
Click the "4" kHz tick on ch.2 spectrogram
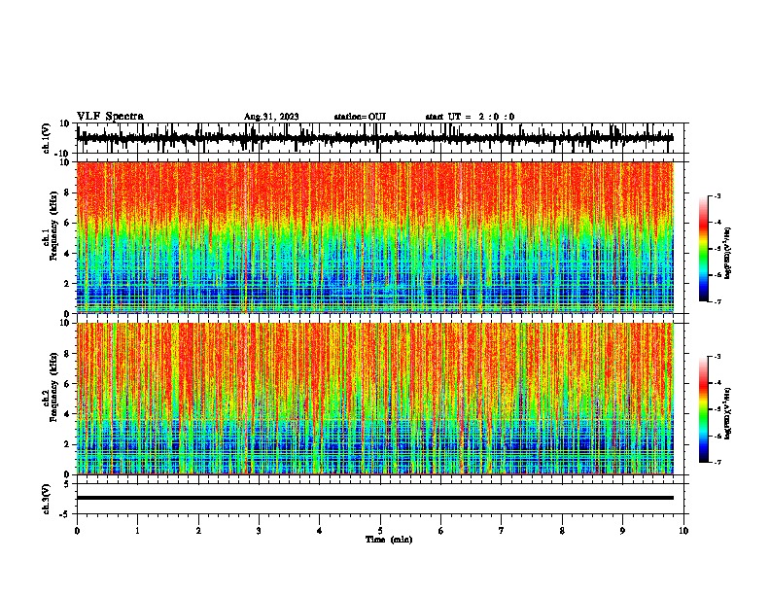click(68, 414)
